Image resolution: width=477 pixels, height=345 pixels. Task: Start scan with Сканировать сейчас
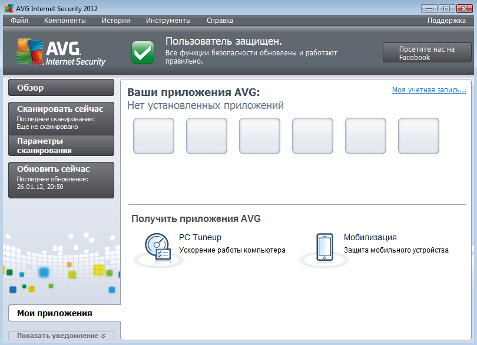point(61,118)
